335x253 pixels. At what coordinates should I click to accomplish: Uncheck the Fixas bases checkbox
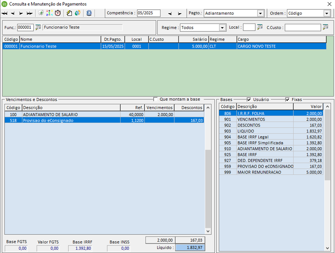pyautogui.click(x=287, y=100)
